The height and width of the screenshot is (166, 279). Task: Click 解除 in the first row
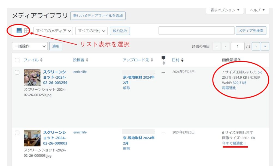[x=126, y=88]
